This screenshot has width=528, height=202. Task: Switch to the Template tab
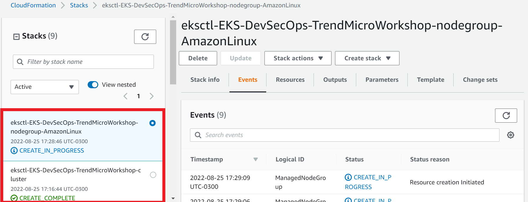[x=431, y=80]
